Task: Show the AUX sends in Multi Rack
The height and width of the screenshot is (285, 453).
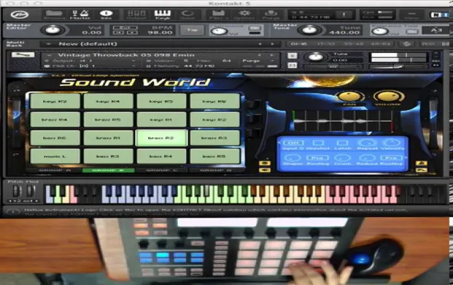Action: coord(428,44)
